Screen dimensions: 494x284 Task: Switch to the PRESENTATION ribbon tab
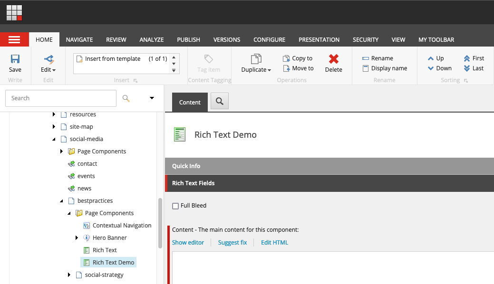coord(319,39)
